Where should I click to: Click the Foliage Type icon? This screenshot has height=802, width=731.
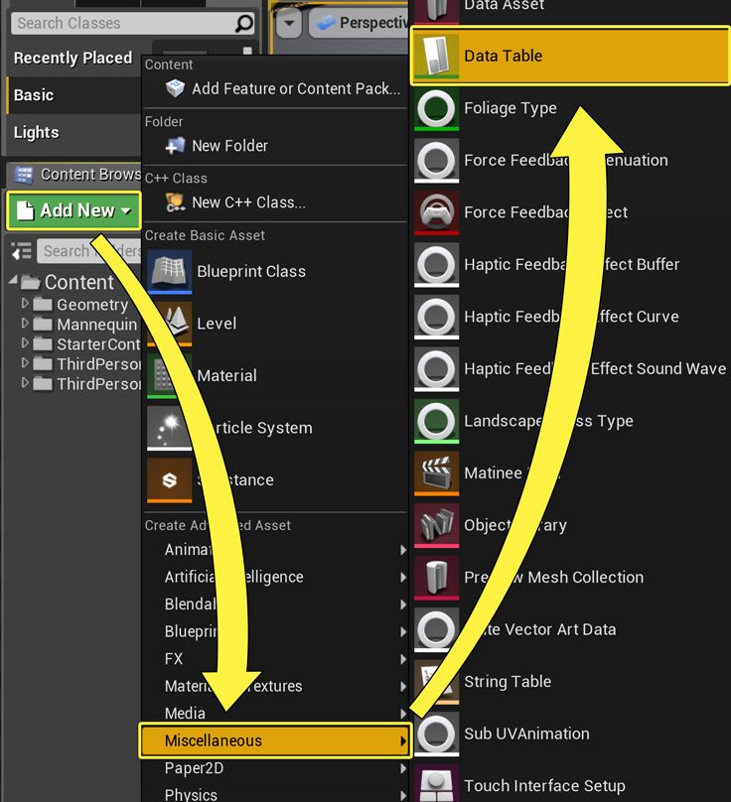pyautogui.click(x=436, y=108)
